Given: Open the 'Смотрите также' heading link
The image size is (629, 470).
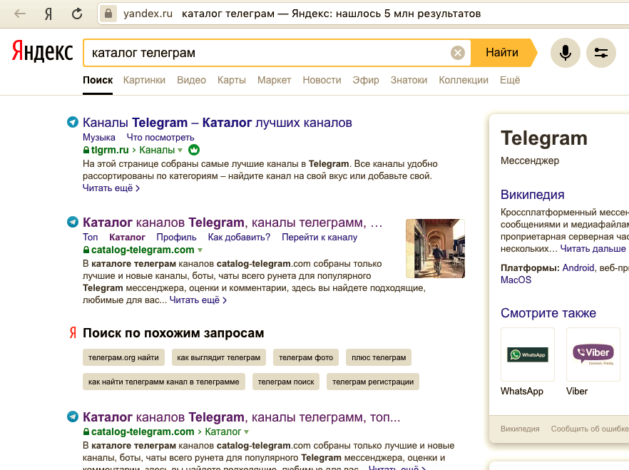Looking at the screenshot, I should pos(548,313).
